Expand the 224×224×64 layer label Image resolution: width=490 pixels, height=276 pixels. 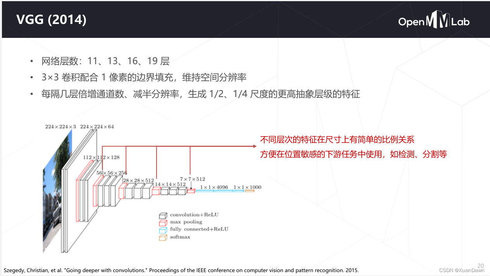click(x=96, y=126)
